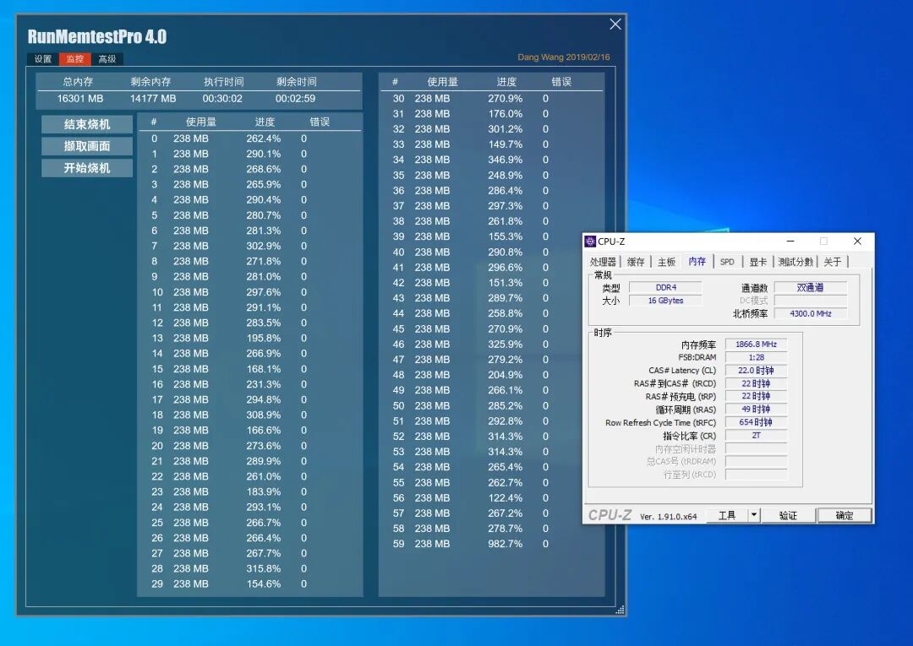
Task: Open the 主板 (Mainboard) tab
Action: 665,262
